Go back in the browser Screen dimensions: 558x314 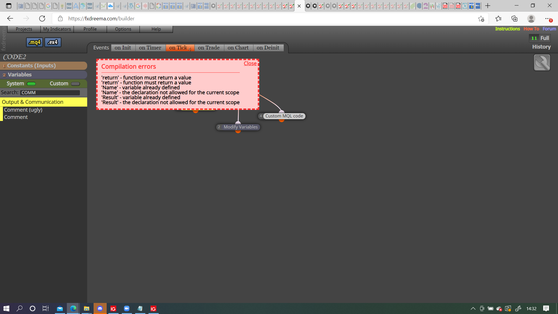[x=10, y=19]
